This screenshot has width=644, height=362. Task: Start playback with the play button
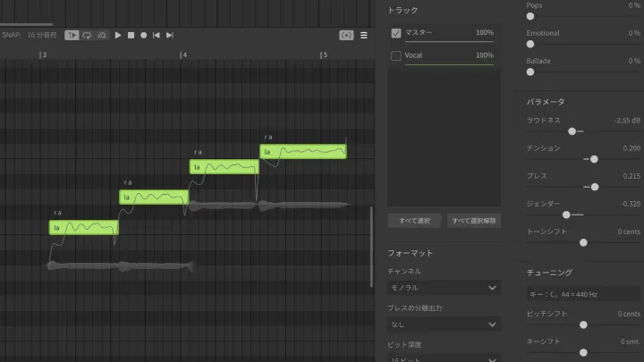click(118, 35)
